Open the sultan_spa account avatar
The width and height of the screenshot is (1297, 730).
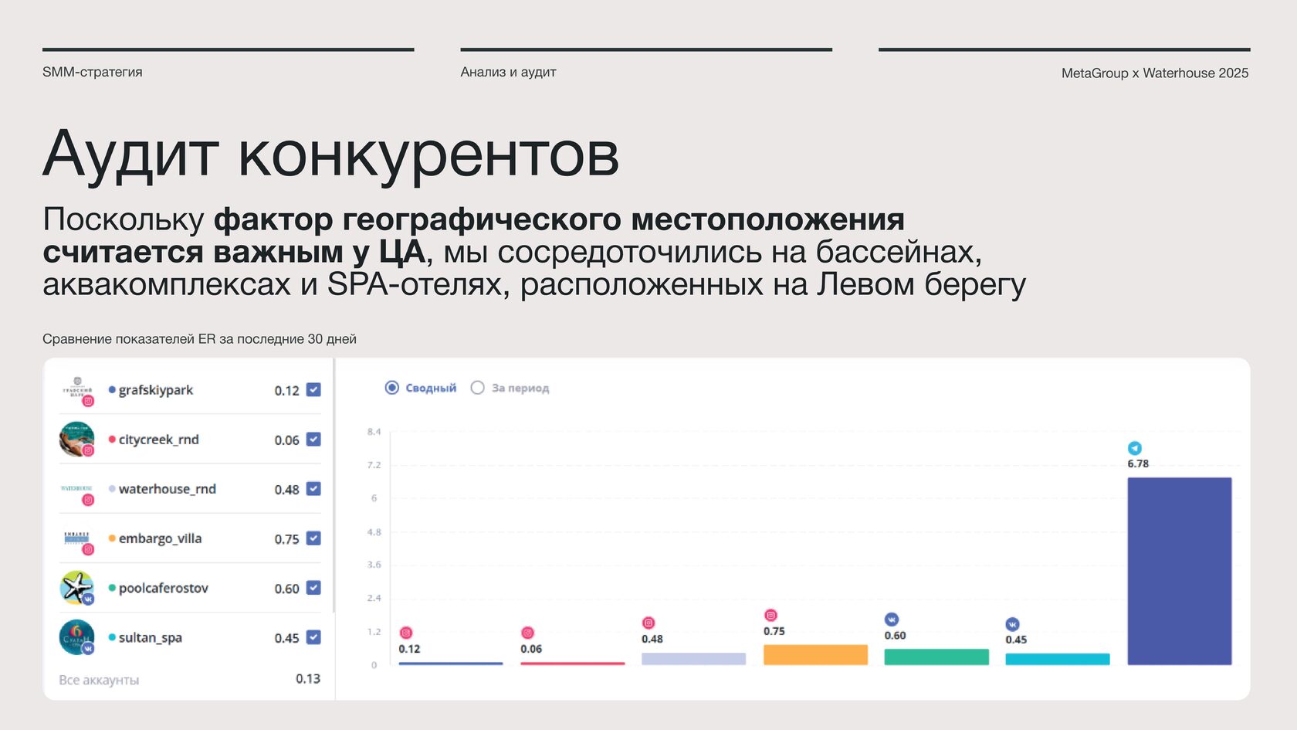click(x=77, y=637)
